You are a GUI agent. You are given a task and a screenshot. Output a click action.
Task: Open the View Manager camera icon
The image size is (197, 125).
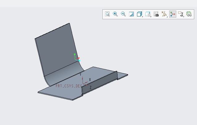pos(156,14)
